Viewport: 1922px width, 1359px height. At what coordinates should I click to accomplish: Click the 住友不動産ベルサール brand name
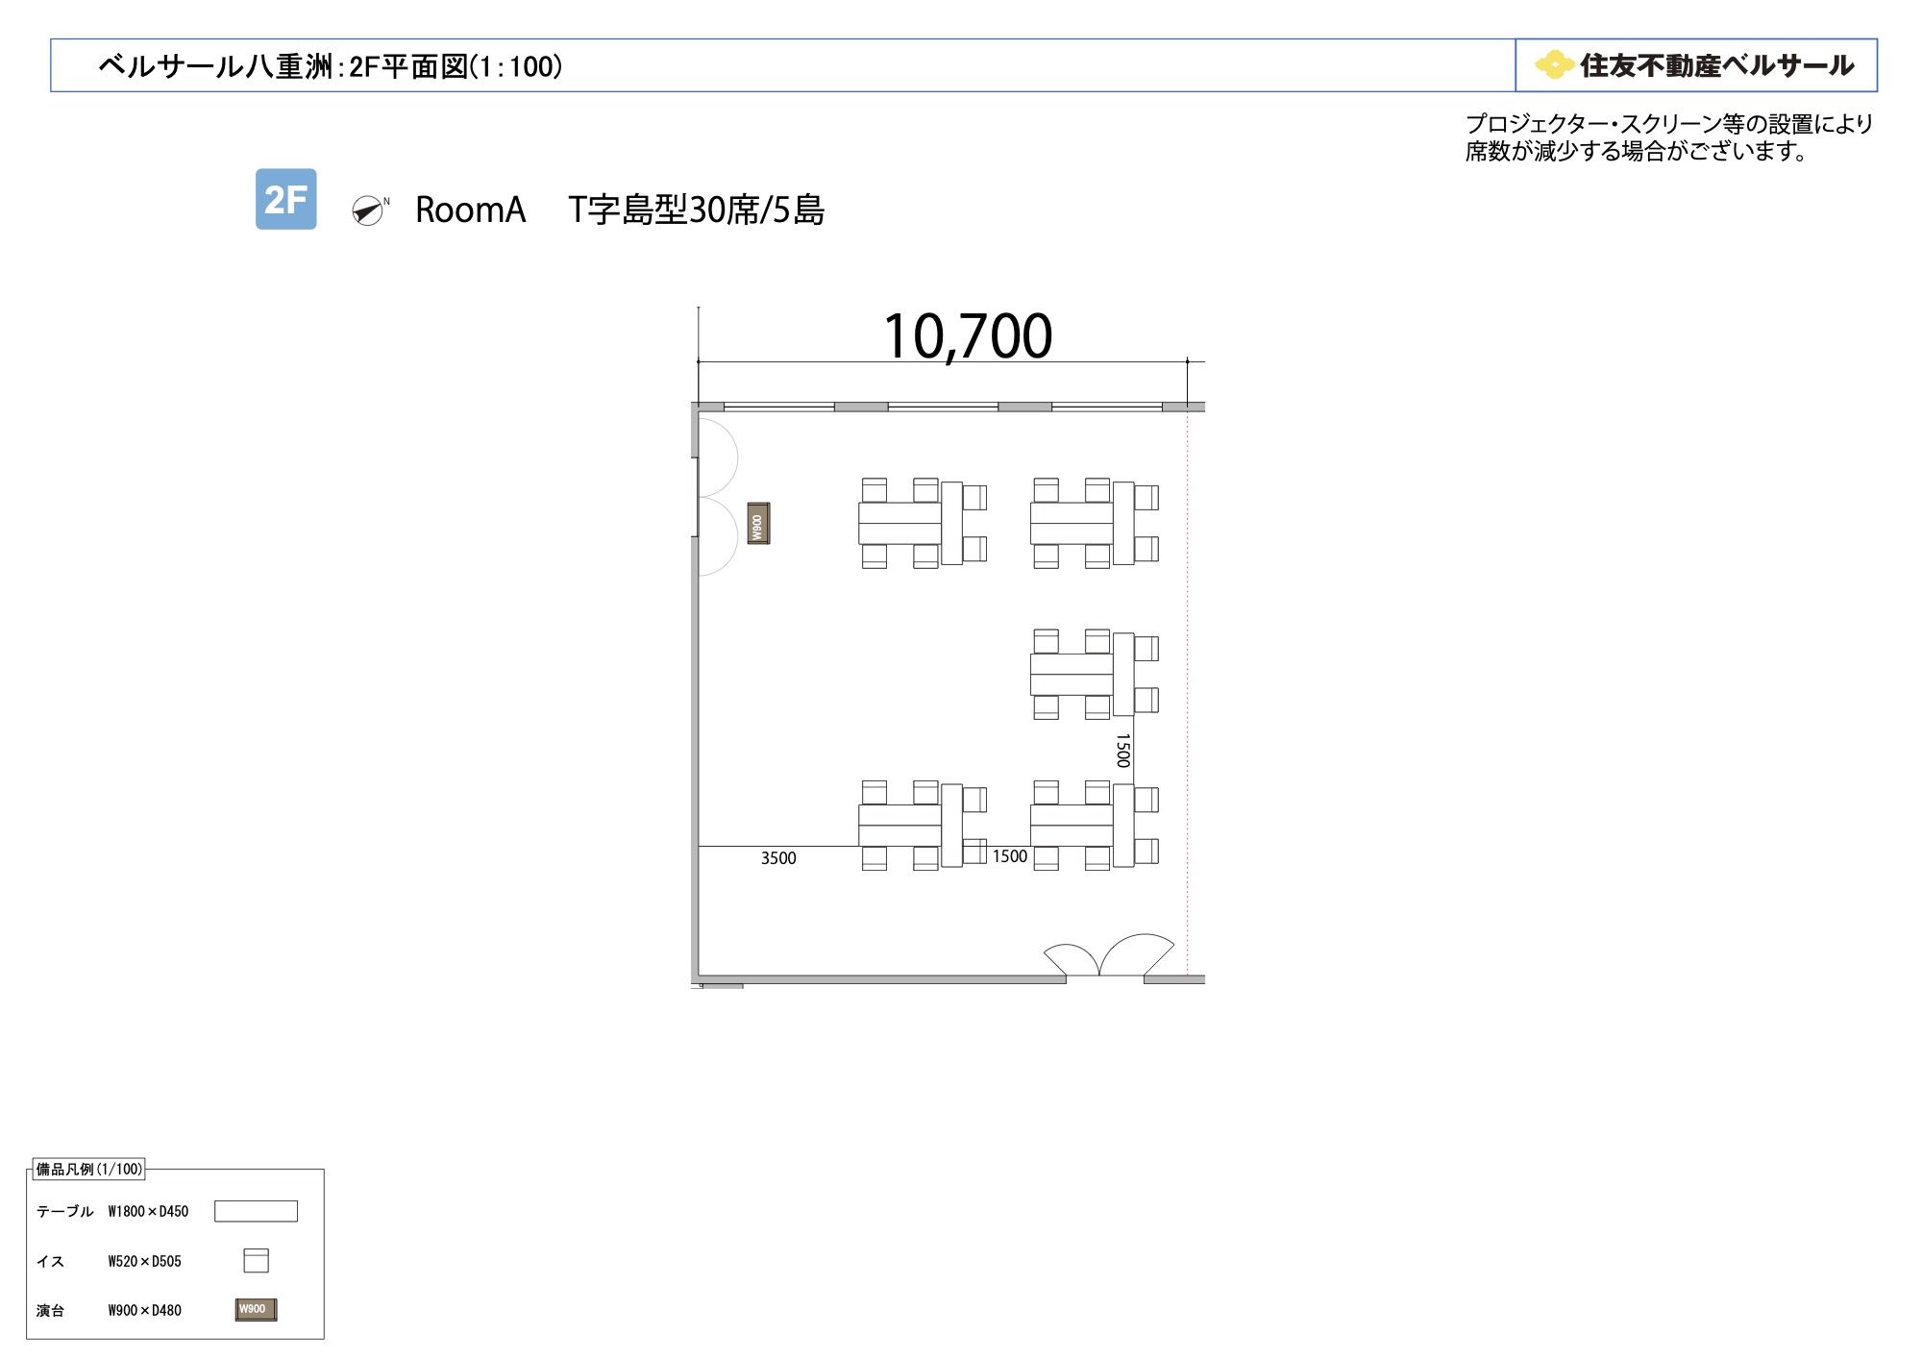1717,65
